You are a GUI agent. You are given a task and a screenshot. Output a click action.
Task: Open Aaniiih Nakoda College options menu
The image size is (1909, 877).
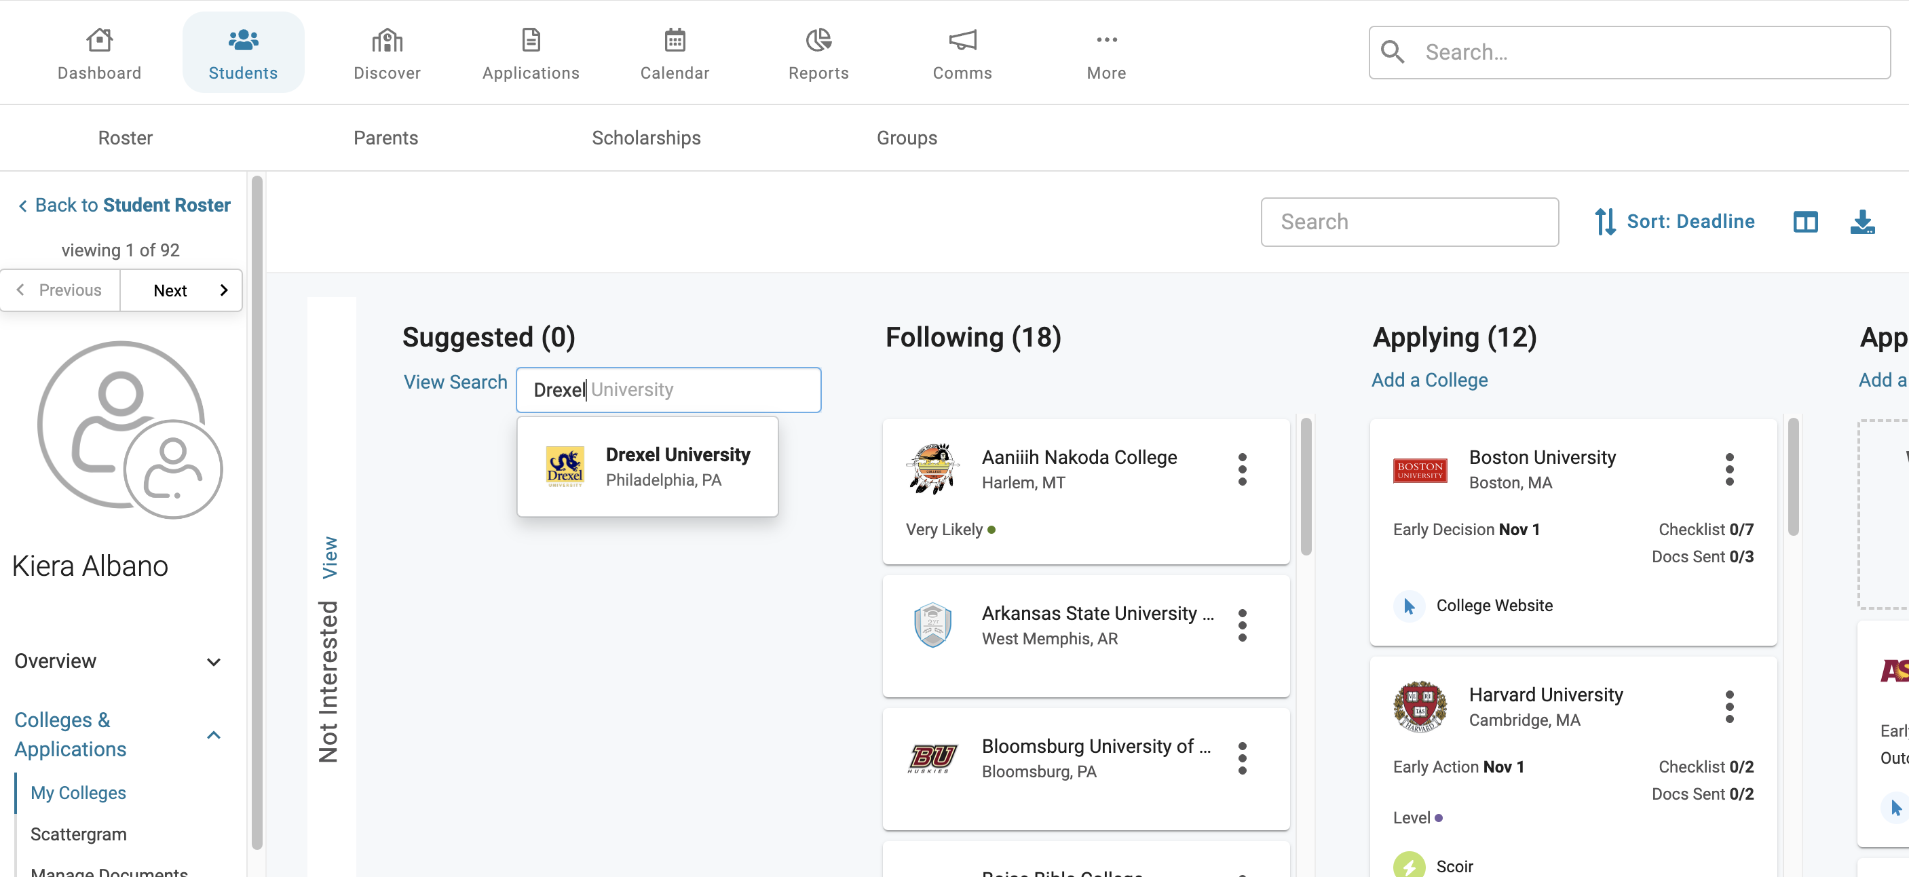coord(1242,469)
